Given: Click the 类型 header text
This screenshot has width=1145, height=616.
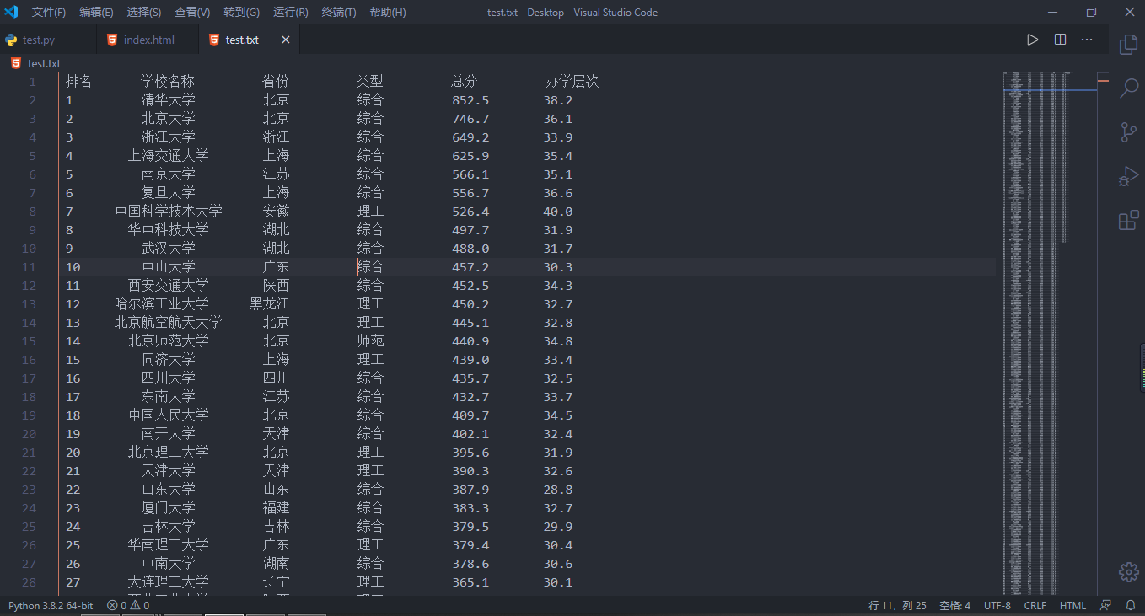Looking at the screenshot, I should pyautogui.click(x=370, y=82).
